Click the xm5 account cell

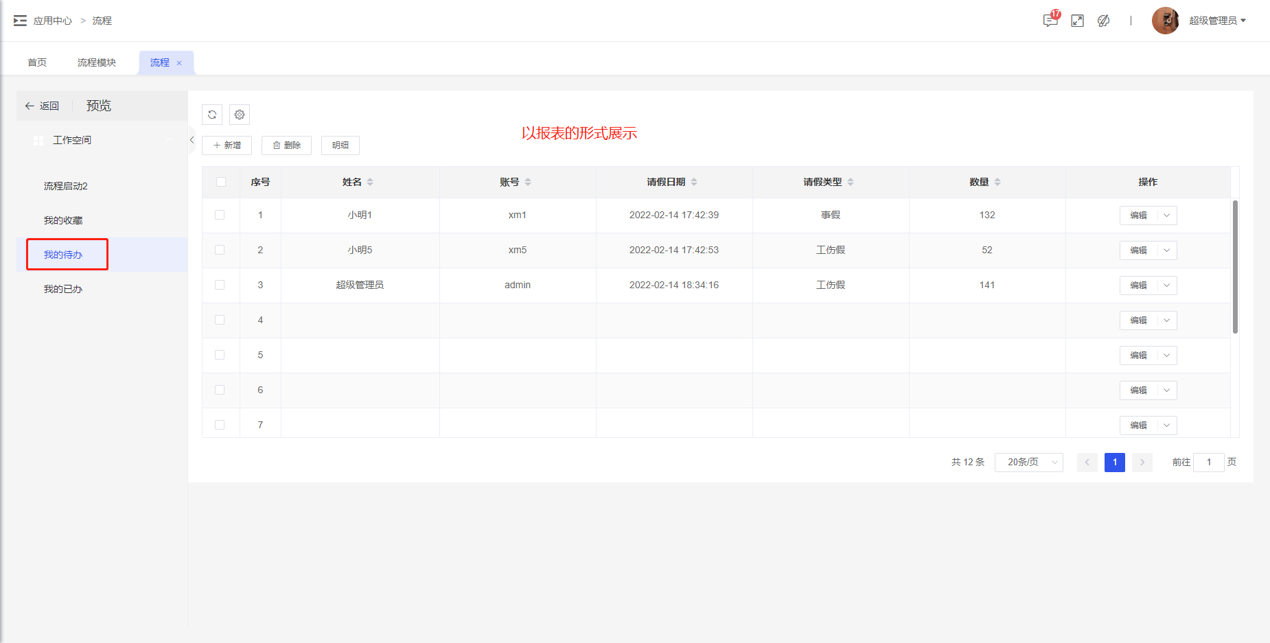tap(518, 250)
